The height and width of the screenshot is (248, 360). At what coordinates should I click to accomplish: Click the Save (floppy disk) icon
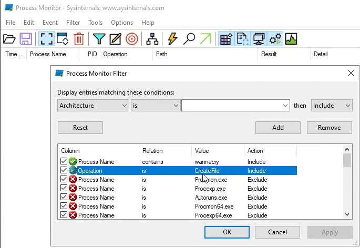pos(26,38)
